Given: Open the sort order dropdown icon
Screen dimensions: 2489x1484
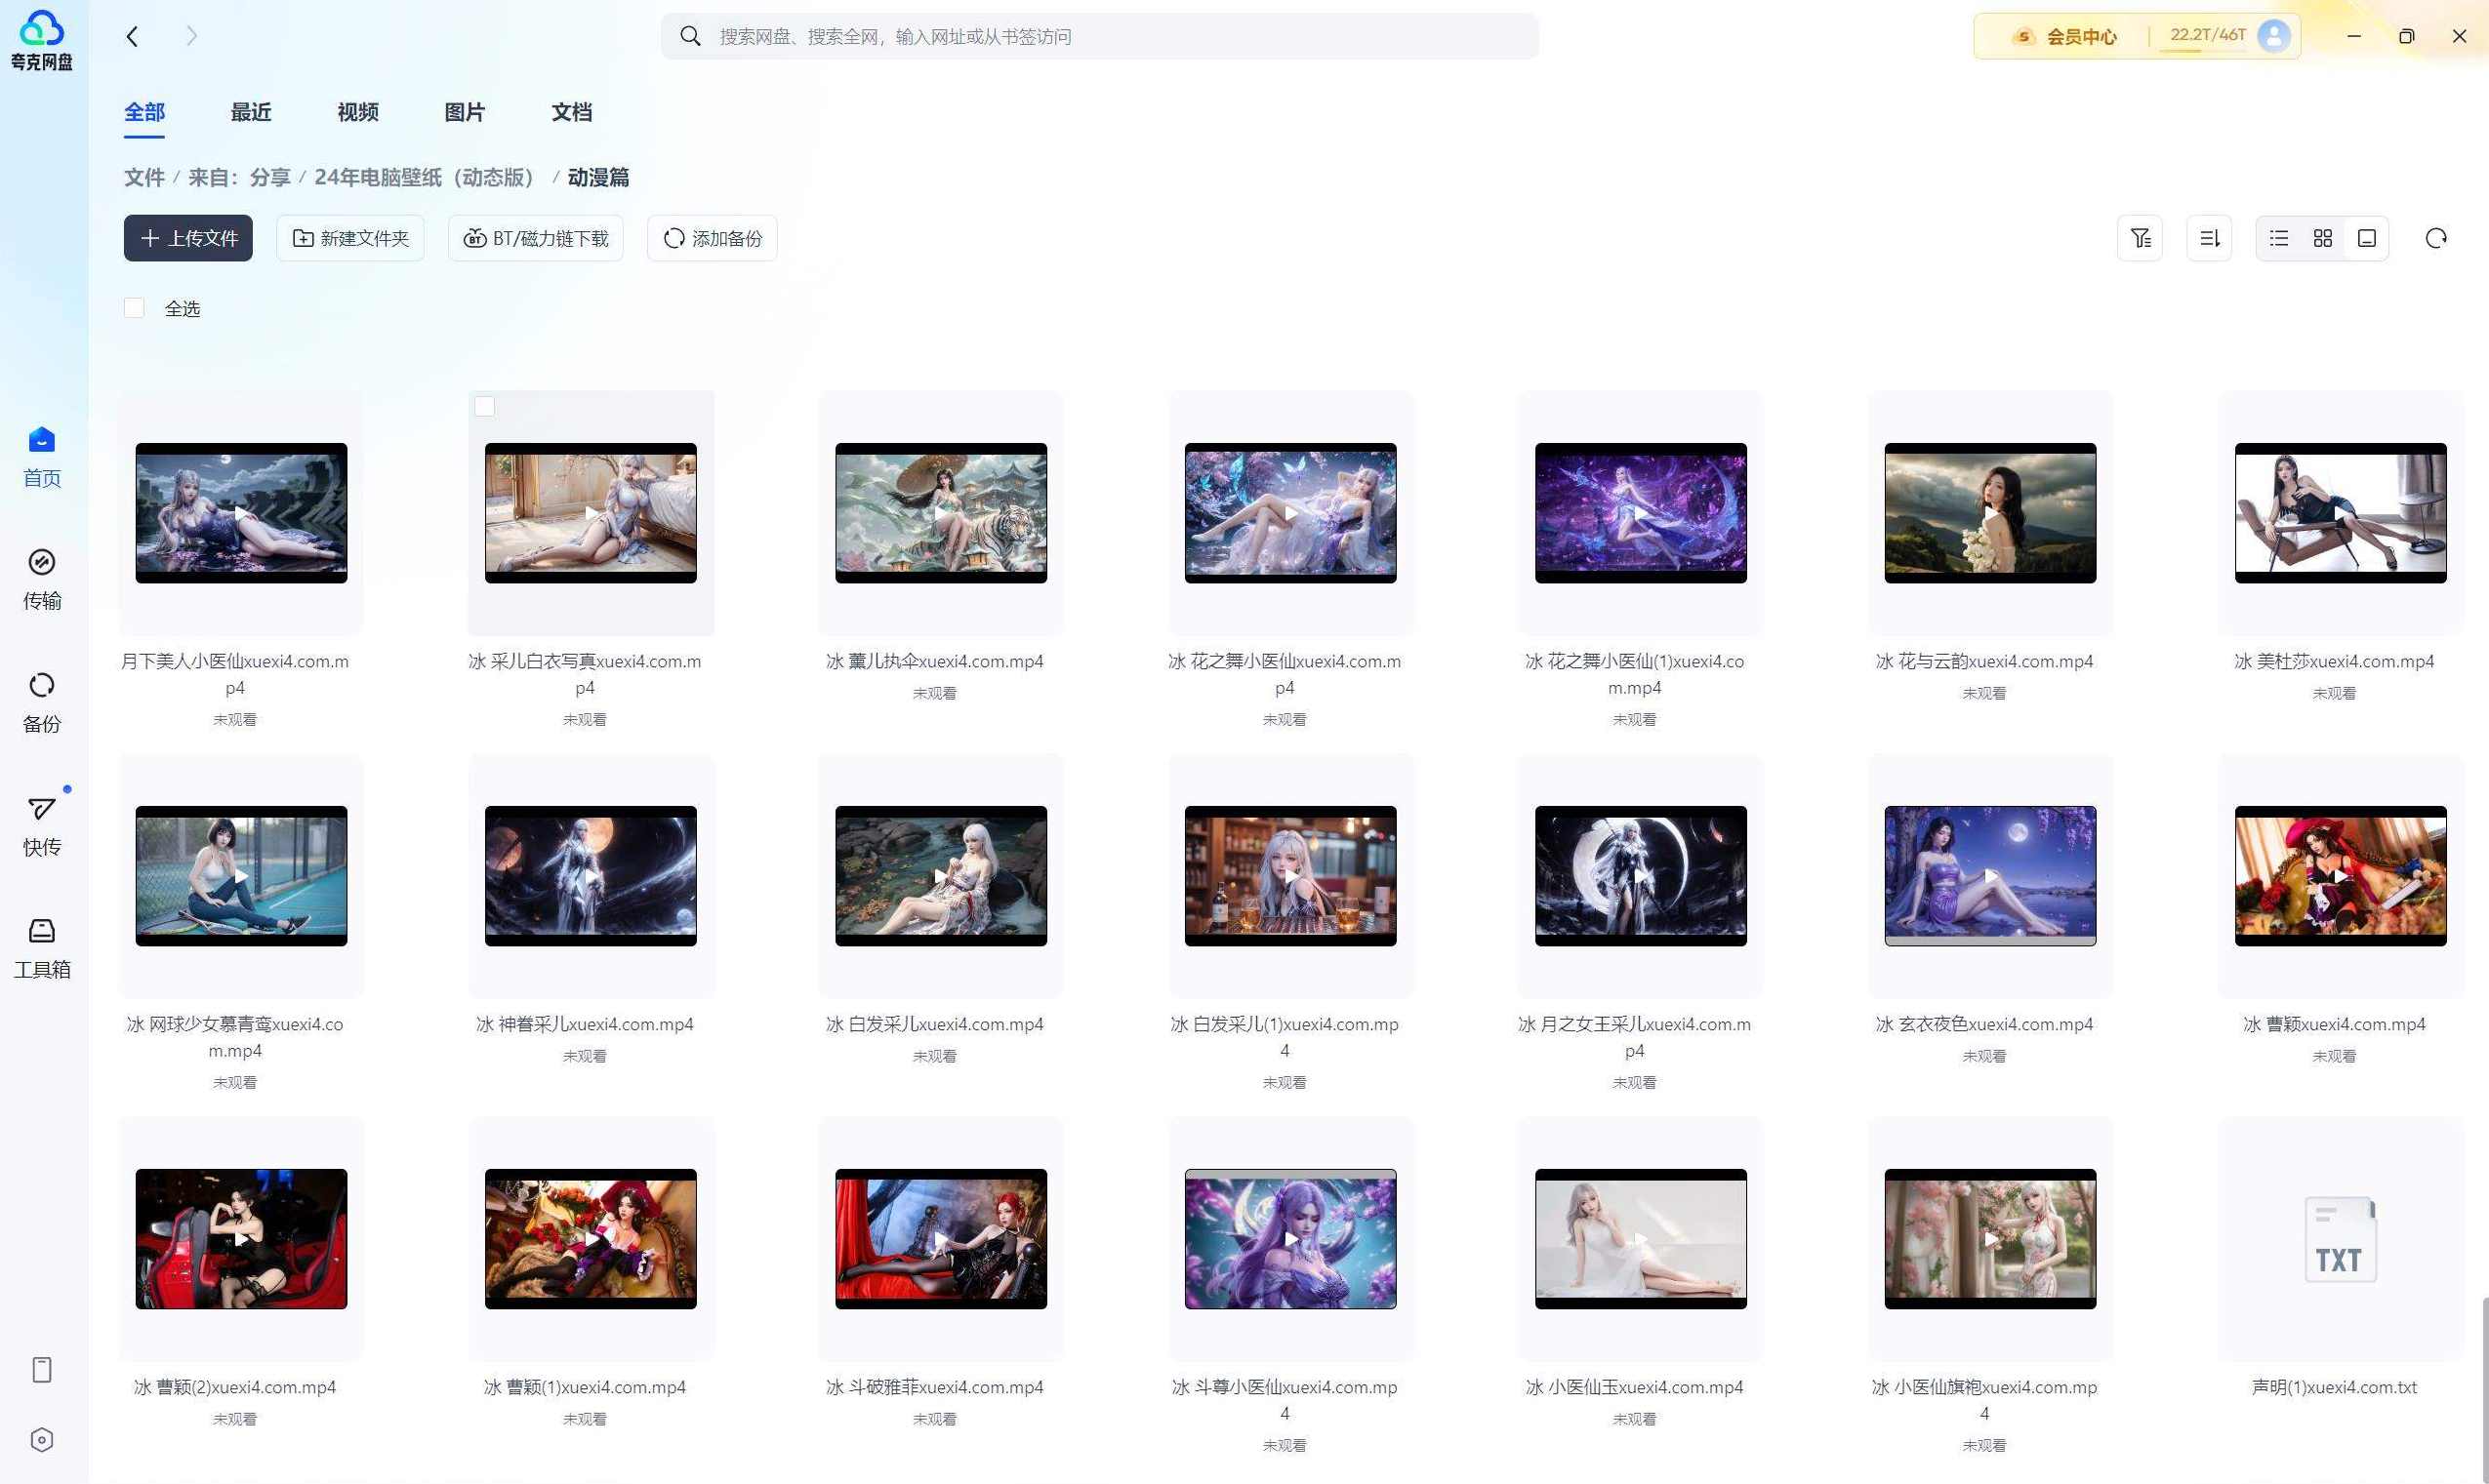Looking at the screenshot, I should (2209, 238).
